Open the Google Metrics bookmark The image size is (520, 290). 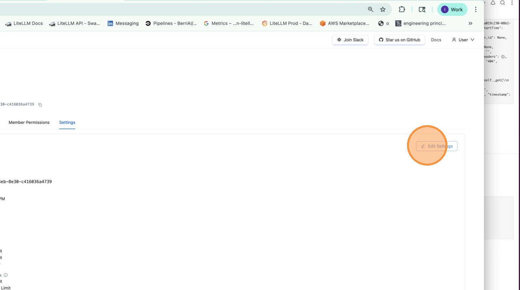point(229,23)
